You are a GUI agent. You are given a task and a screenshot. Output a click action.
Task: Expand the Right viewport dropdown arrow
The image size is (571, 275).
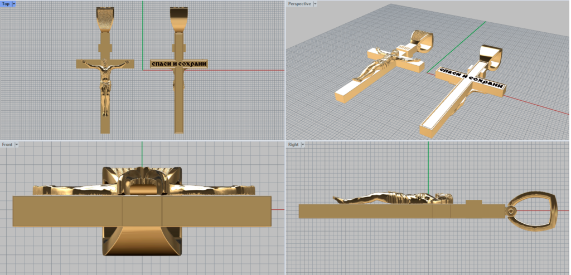[303, 145]
